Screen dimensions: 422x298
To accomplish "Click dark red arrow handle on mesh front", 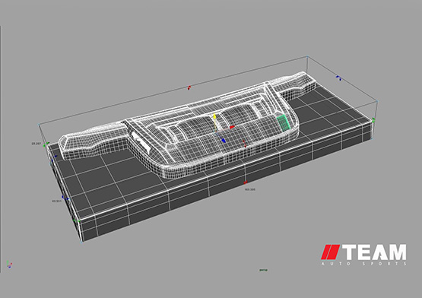I will pos(244,144).
